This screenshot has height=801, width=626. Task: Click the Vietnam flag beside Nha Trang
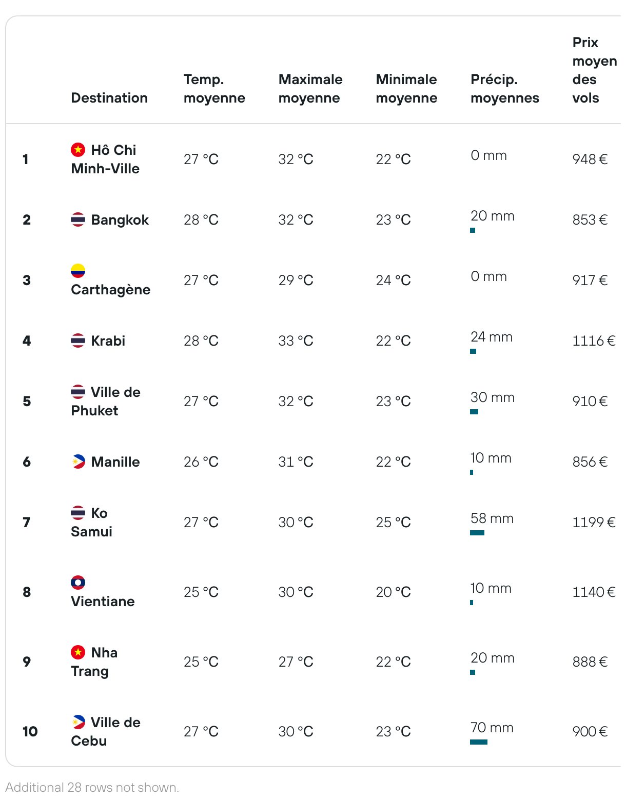[78, 652]
